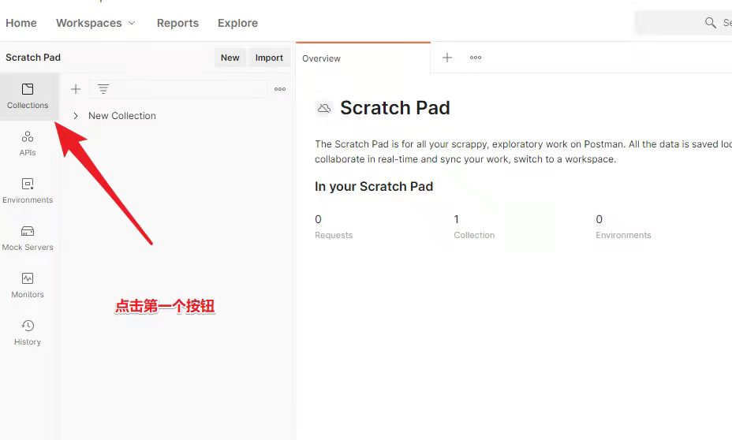Select the New Collection item
Screen dimensions: 732x440
(x=121, y=116)
